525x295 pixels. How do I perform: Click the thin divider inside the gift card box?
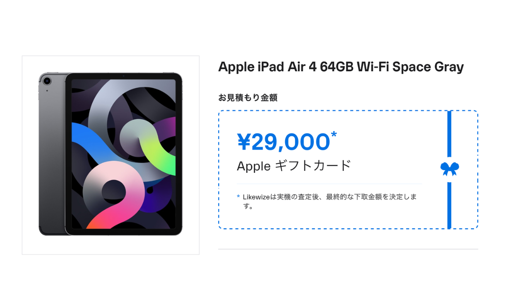[329, 184]
